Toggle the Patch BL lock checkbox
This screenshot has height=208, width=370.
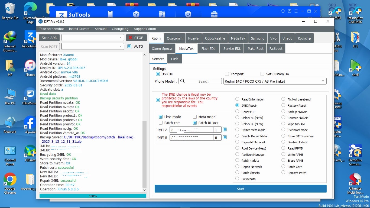point(194,123)
